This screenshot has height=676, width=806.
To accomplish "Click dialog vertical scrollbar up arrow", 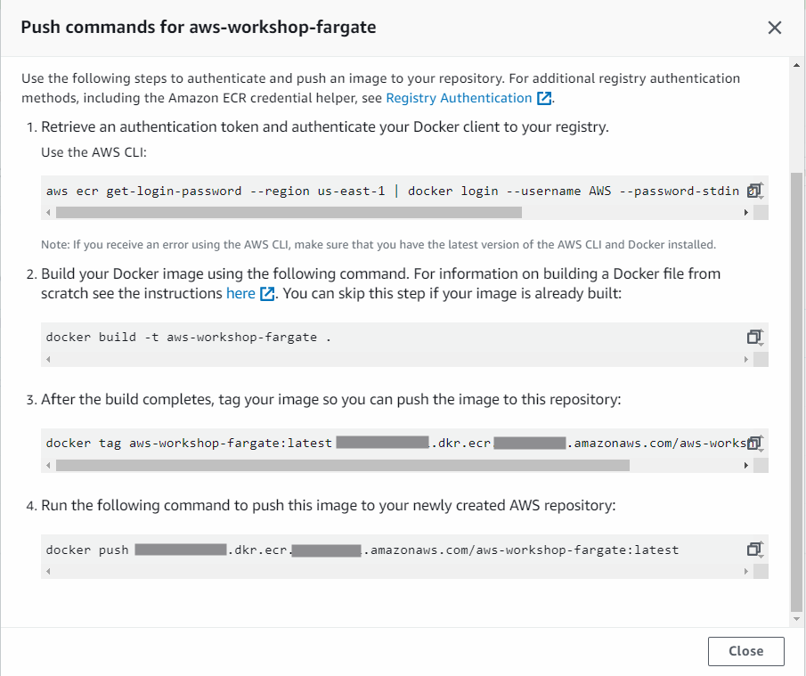I will (797, 65).
